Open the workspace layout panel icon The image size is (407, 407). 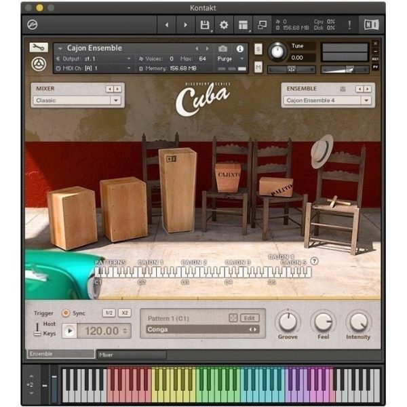point(244,25)
